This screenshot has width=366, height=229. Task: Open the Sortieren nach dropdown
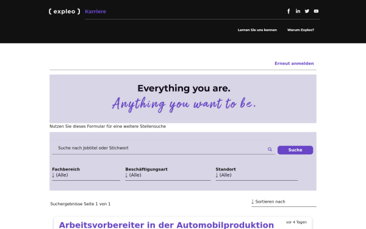point(284,202)
